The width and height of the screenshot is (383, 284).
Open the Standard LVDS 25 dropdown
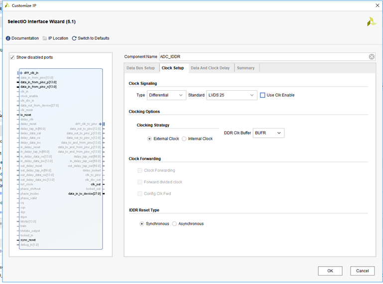[232, 95]
